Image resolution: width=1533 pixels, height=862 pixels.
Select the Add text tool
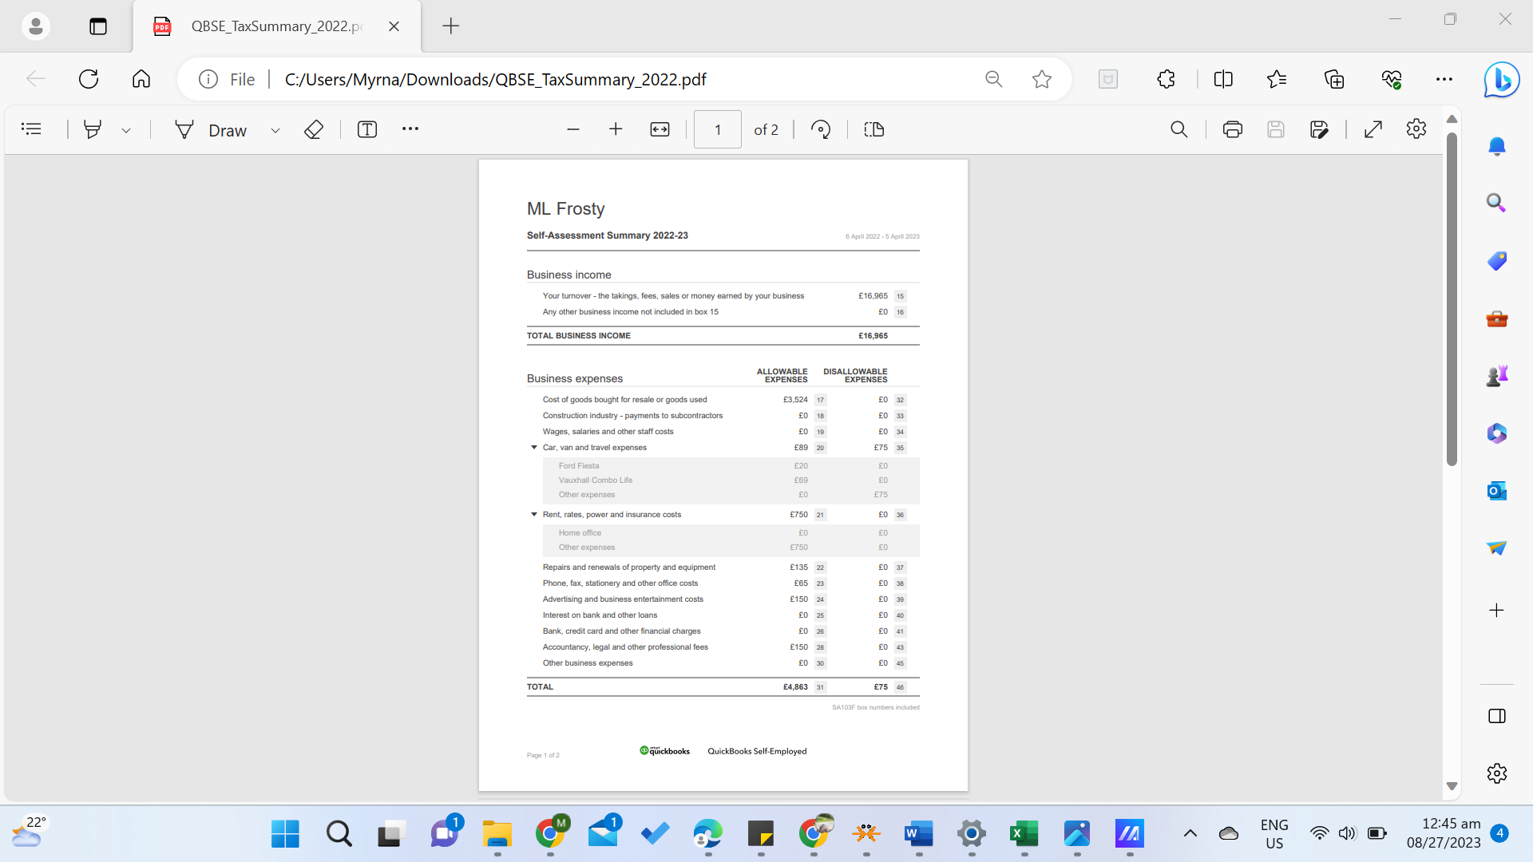366,129
